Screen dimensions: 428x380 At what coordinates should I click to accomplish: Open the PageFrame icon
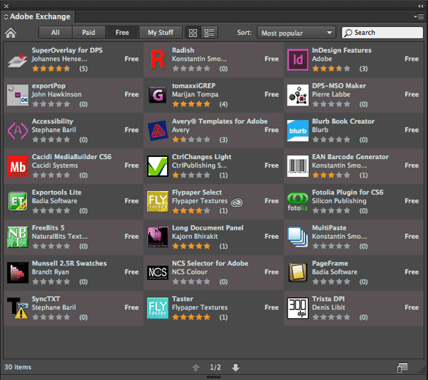point(297,272)
